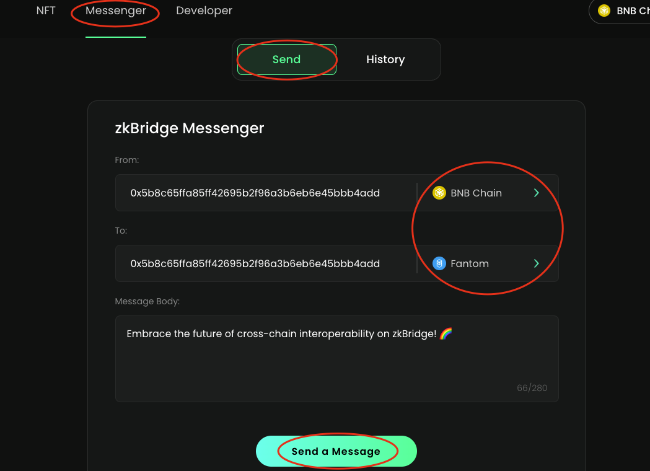Open the source chain selector labeled BNB Chain

476,193
